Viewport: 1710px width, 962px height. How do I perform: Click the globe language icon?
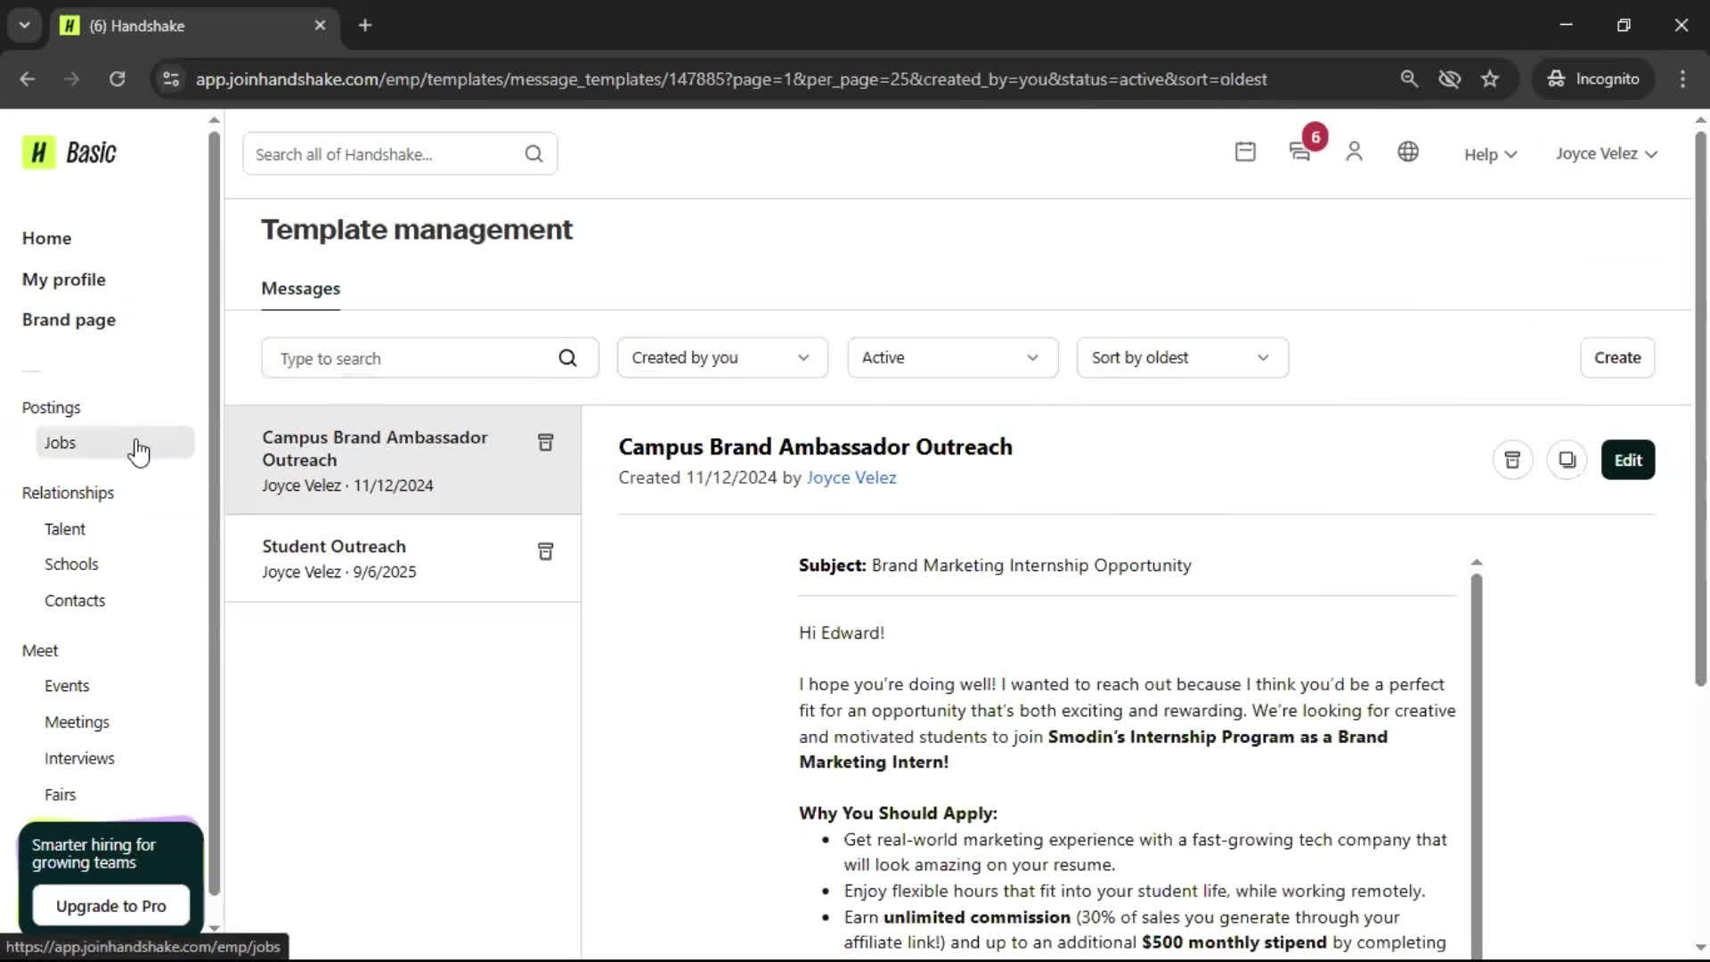1408,152
